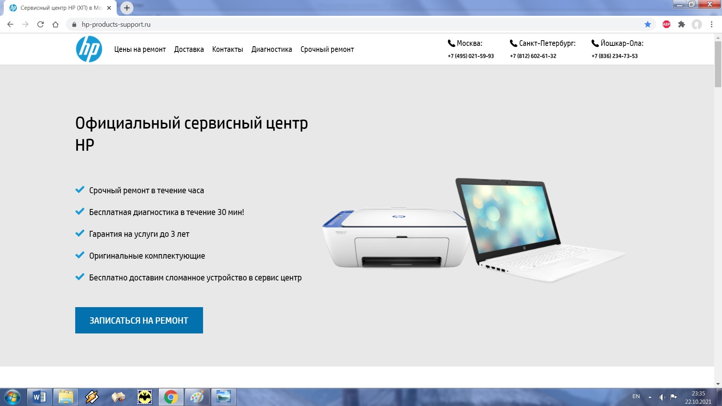
Task: Open Paint palette icon on taskbar
Action: click(x=197, y=397)
